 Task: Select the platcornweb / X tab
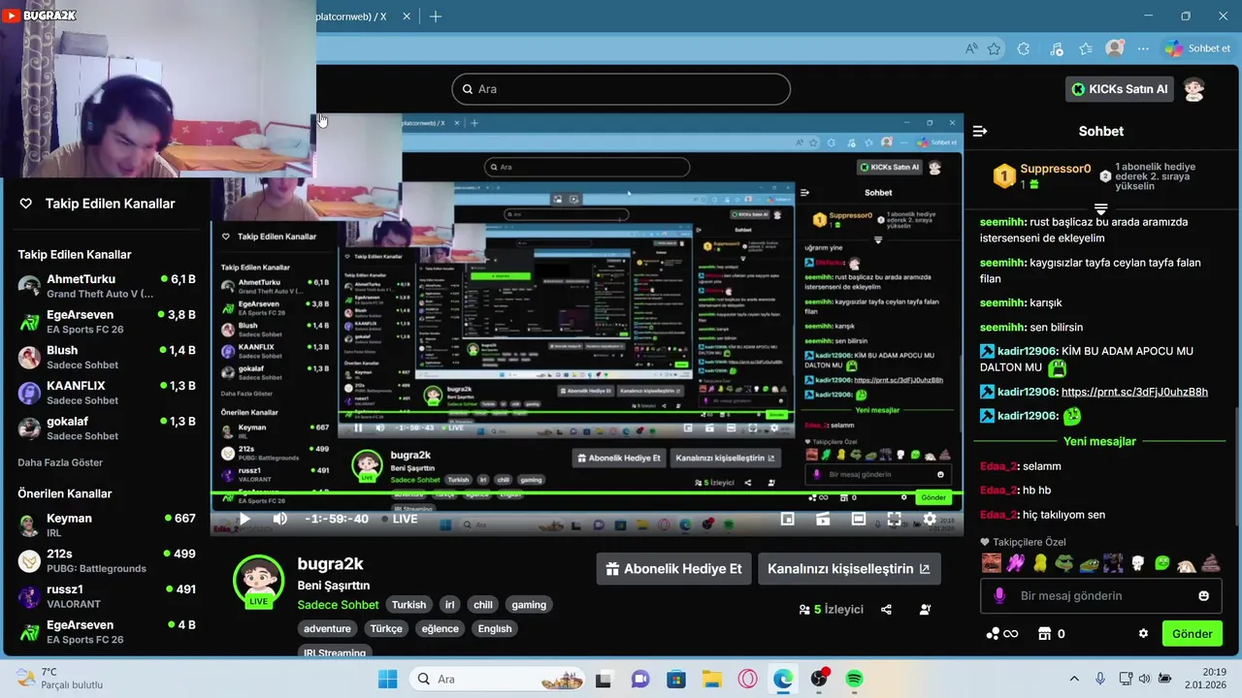[x=351, y=16]
